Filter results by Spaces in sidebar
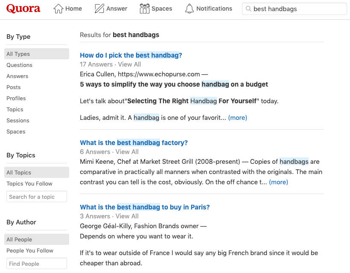The height and width of the screenshot is (273, 350). (16, 131)
